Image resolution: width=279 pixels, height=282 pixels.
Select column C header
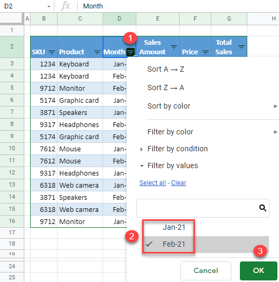pos(80,18)
